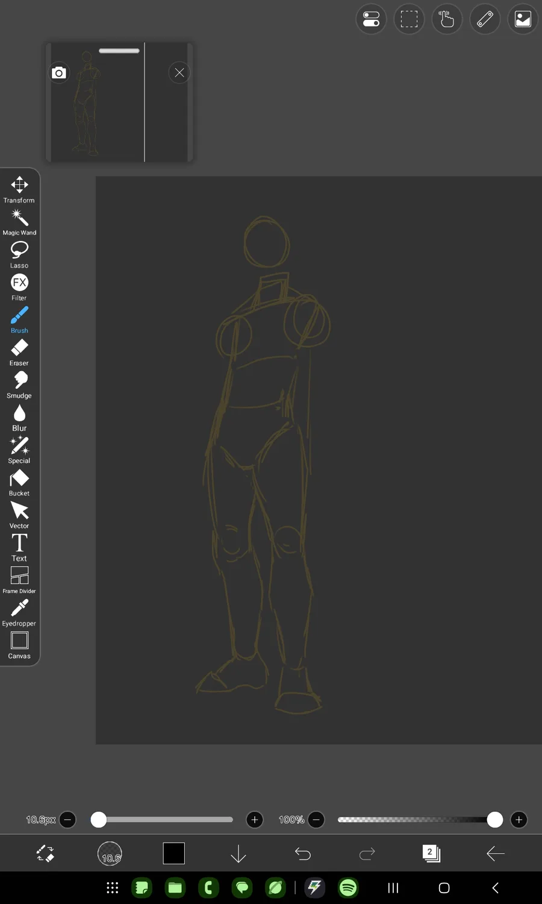Viewport: 542px width, 904px height.
Task: Open the Frame Divider tool
Action: tap(19, 580)
